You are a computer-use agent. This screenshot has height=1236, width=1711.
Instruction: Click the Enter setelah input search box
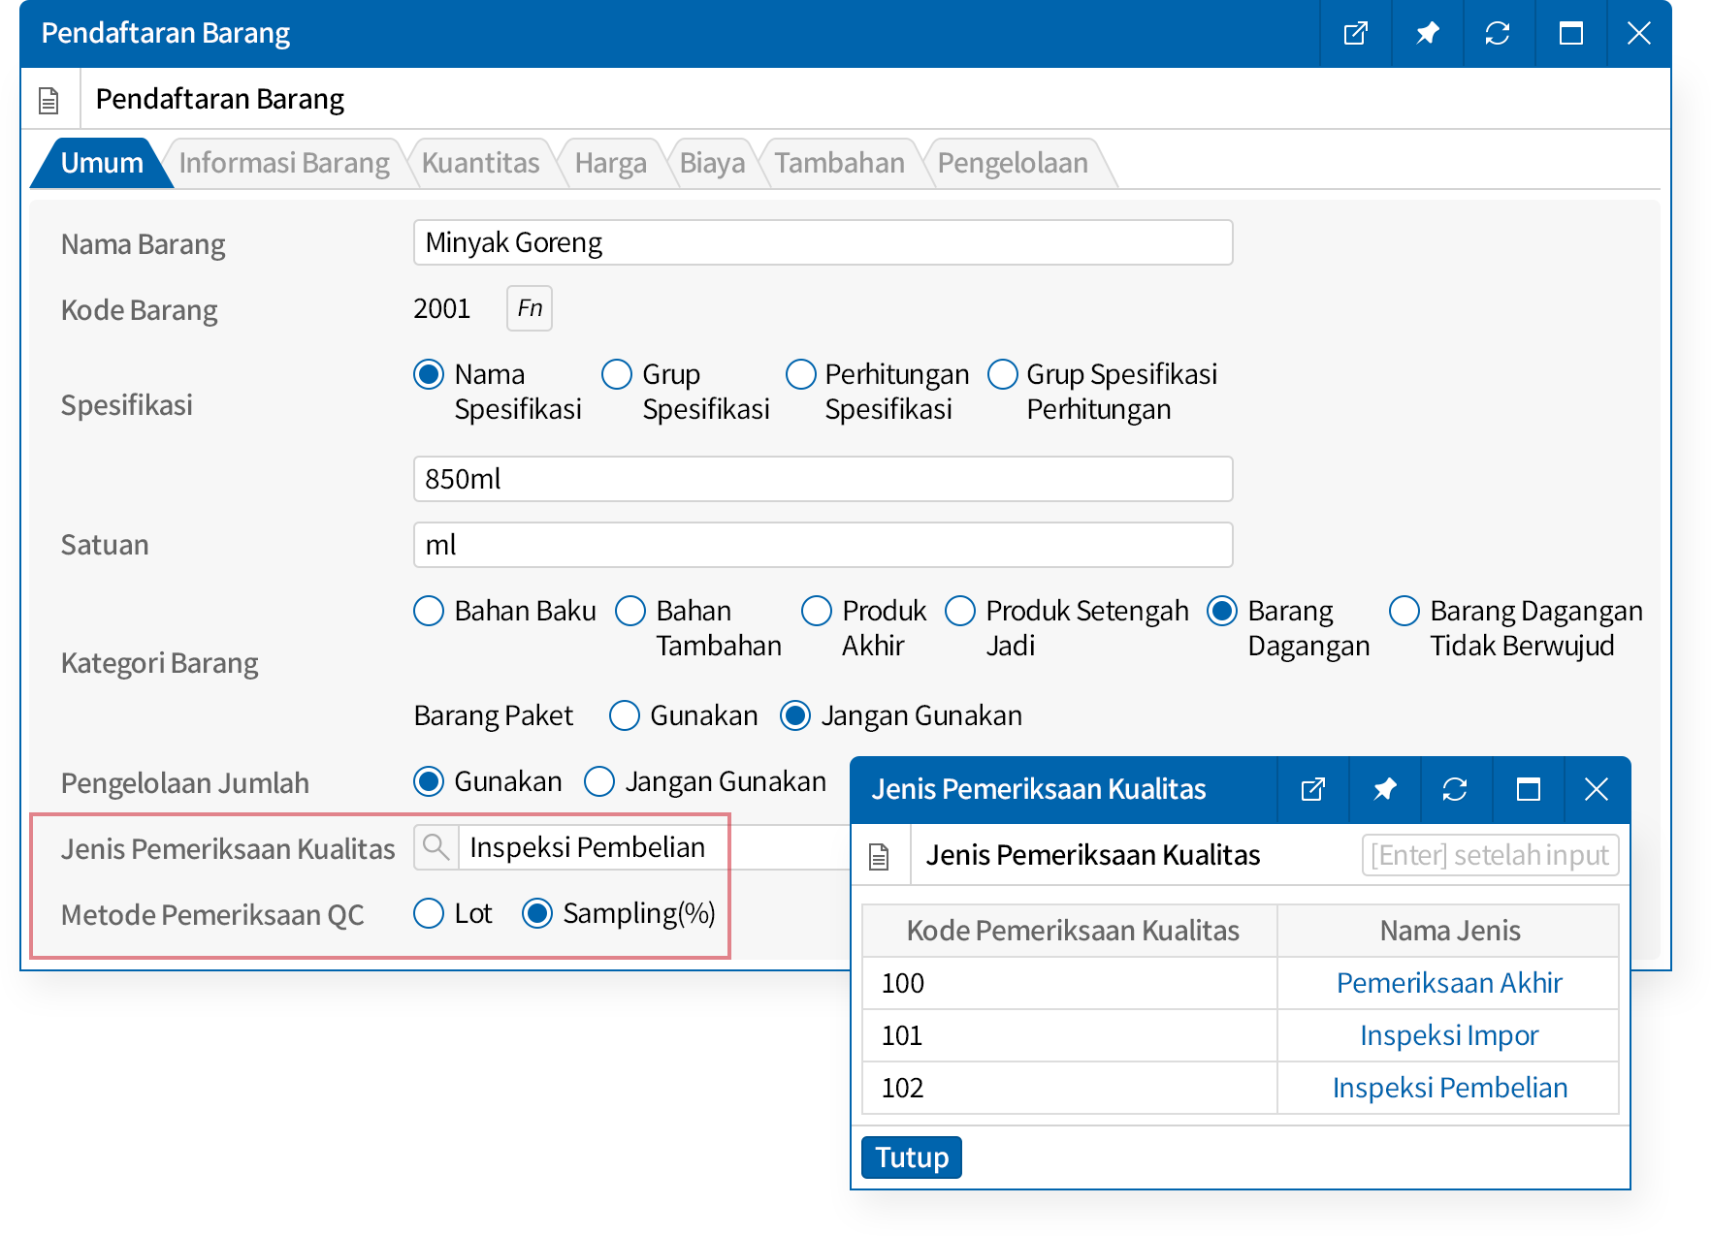pos(1490,855)
